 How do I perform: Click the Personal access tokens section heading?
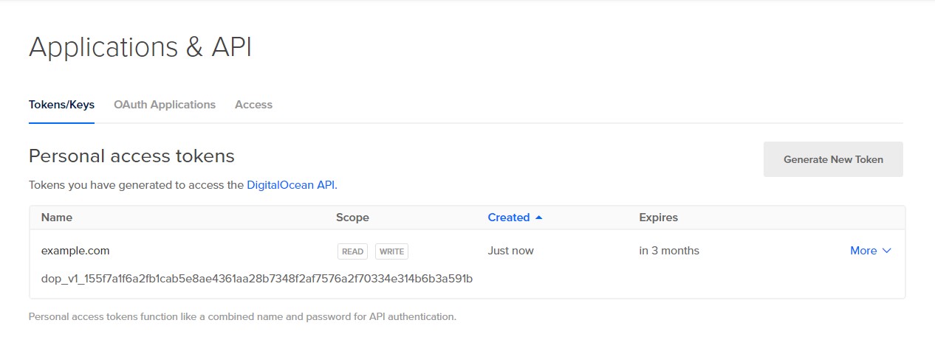tap(131, 156)
